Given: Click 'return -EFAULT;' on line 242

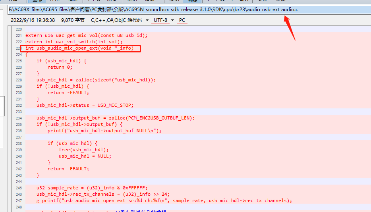Looking at the screenshot, I should [x=68, y=169].
